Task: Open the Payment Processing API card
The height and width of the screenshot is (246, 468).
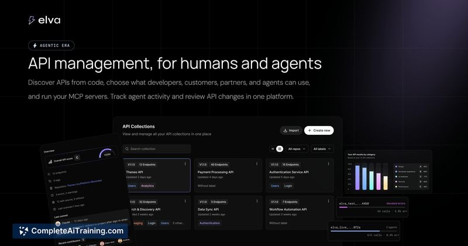Action: [228, 175]
